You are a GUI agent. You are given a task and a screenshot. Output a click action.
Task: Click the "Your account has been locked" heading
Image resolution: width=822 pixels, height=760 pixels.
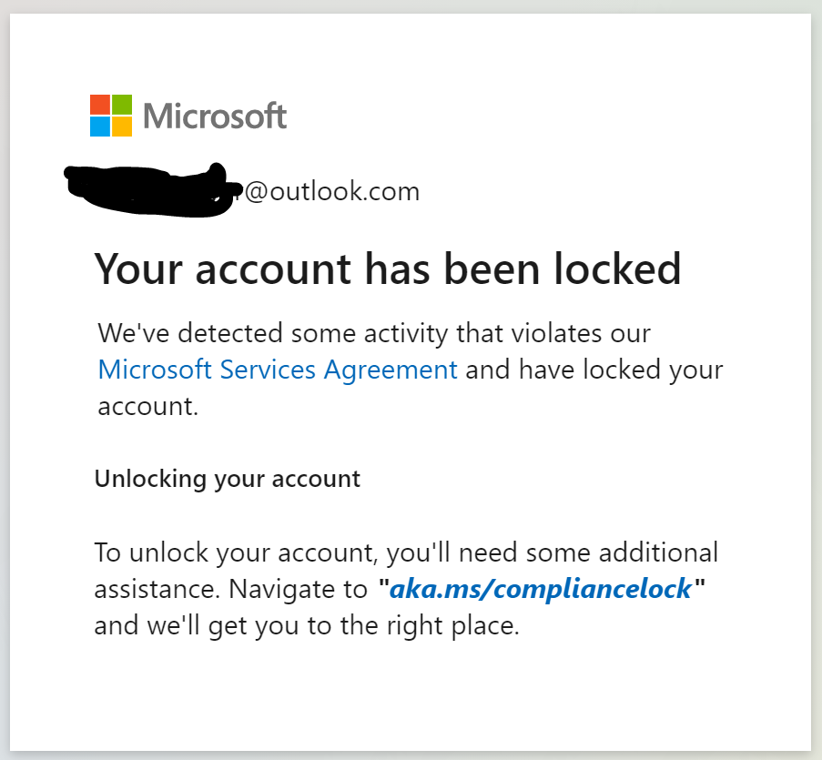pos(388,269)
